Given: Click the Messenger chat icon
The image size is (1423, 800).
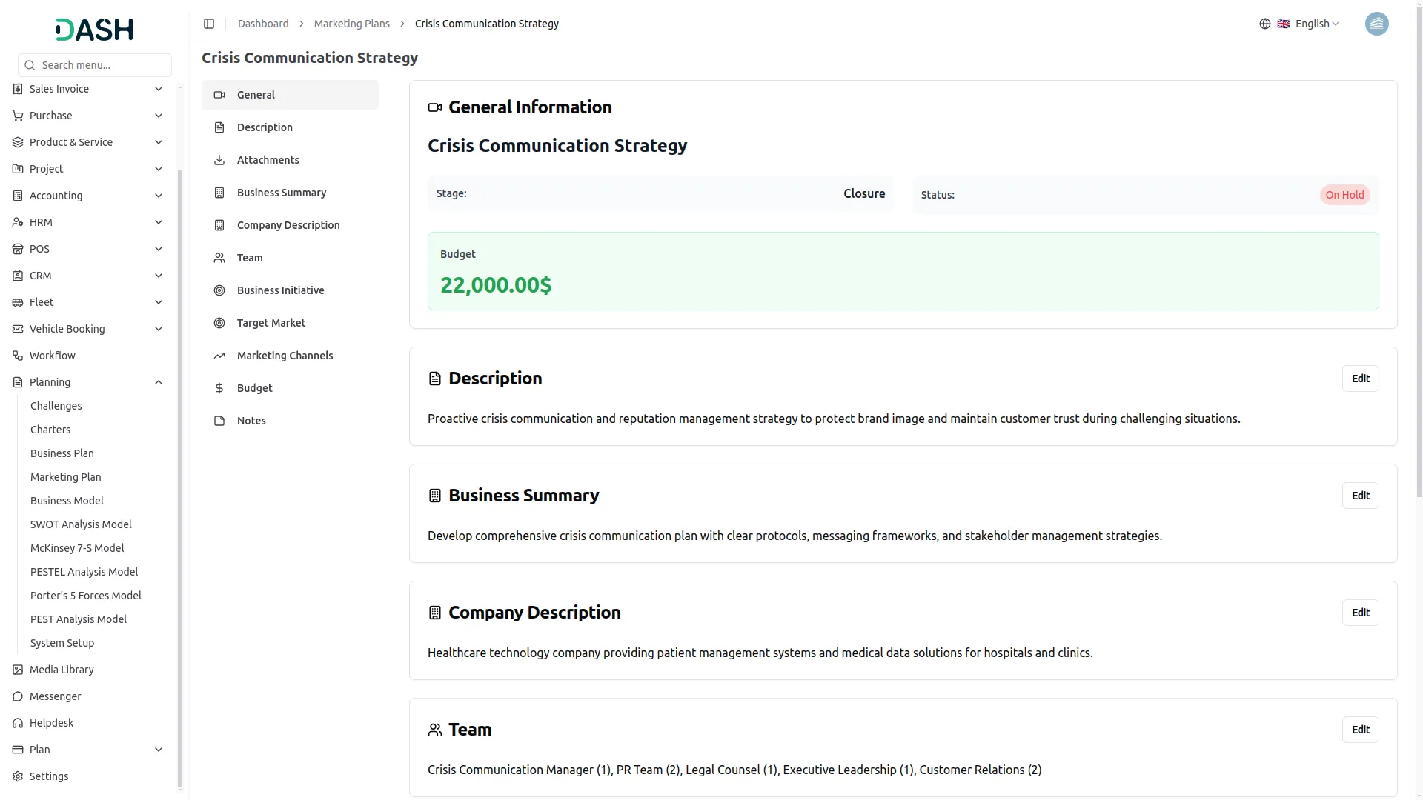Looking at the screenshot, I should coord(18,696).
